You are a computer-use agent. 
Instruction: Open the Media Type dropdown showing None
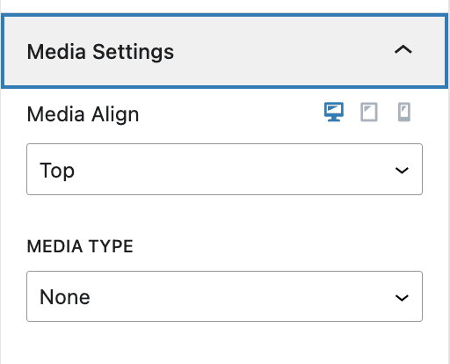224,296
